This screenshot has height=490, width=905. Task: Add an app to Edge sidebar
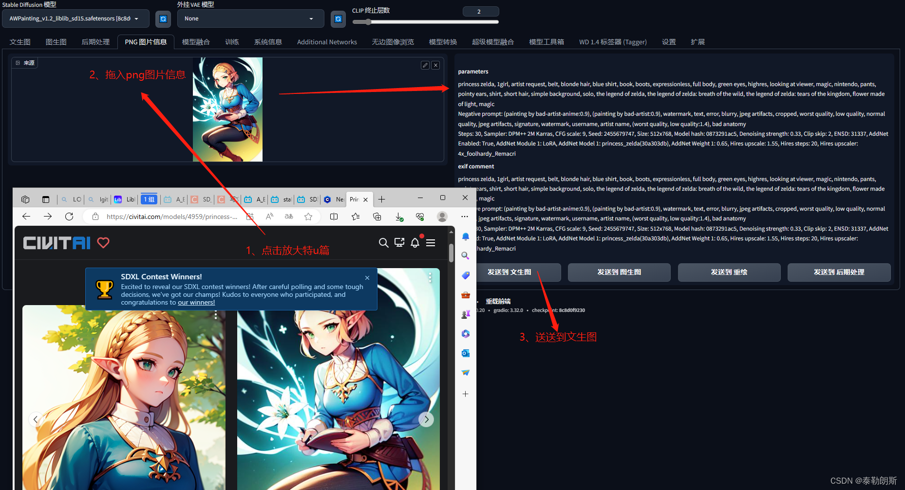[x=466, y=394]
